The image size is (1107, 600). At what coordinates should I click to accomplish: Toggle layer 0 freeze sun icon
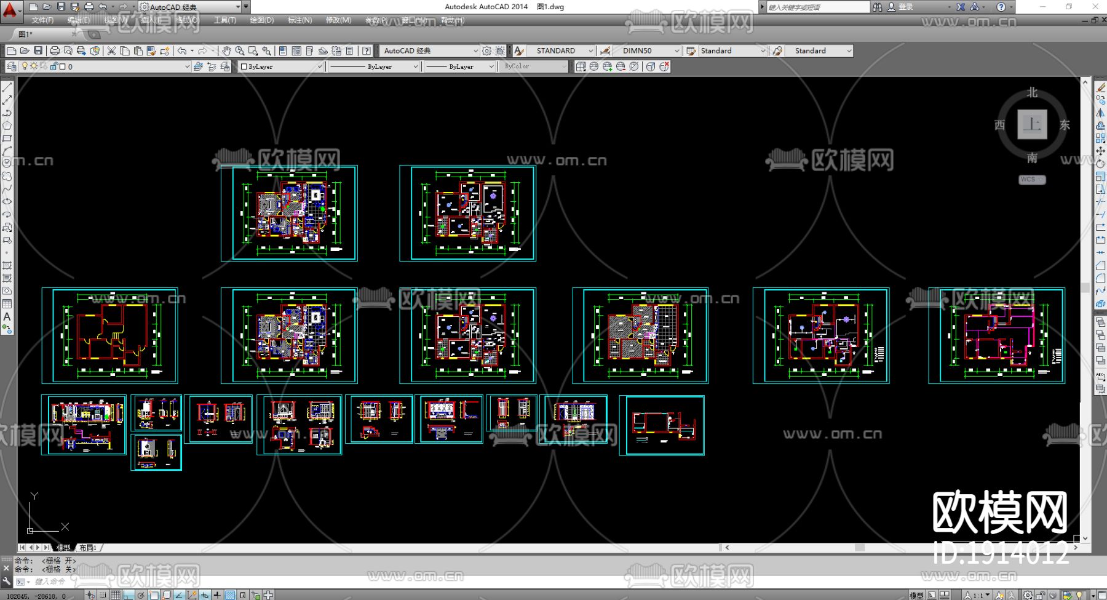[34, 66]
